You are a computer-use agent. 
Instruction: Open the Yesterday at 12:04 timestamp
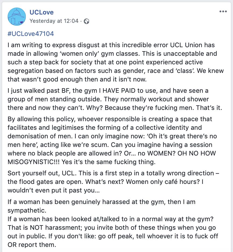click(54, 21)
